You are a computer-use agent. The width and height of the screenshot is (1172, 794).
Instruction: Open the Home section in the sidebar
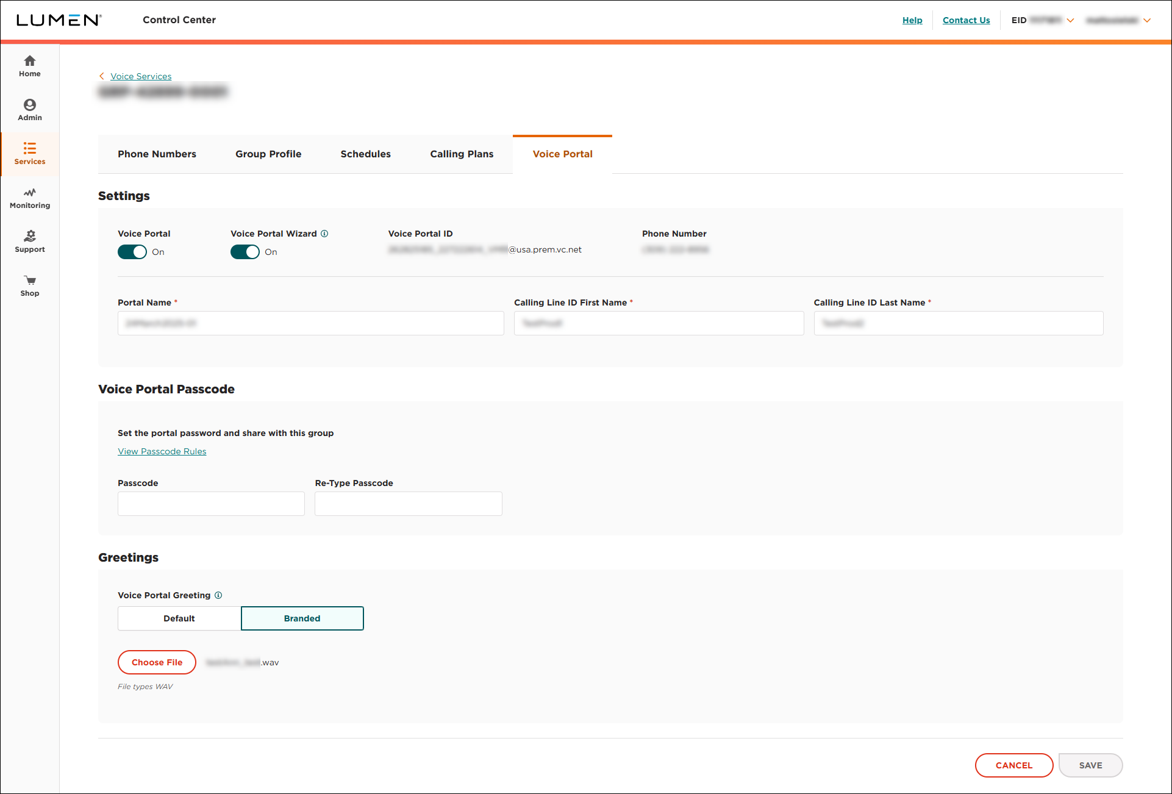29,66
